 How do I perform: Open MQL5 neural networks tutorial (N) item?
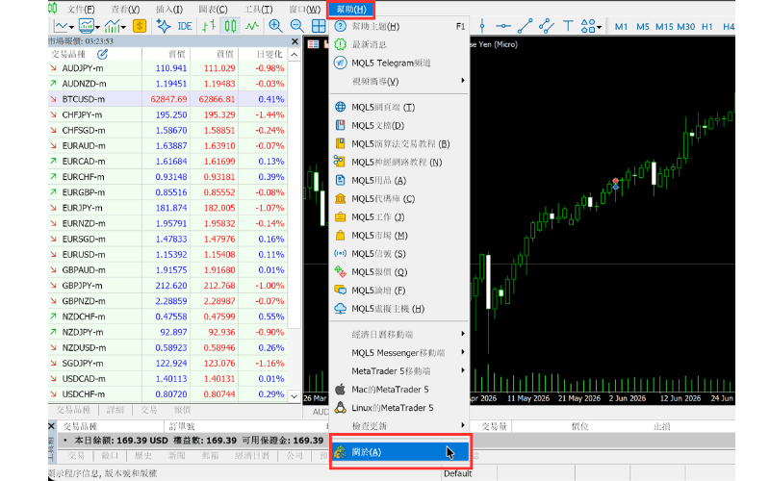(x=398, y=162)
